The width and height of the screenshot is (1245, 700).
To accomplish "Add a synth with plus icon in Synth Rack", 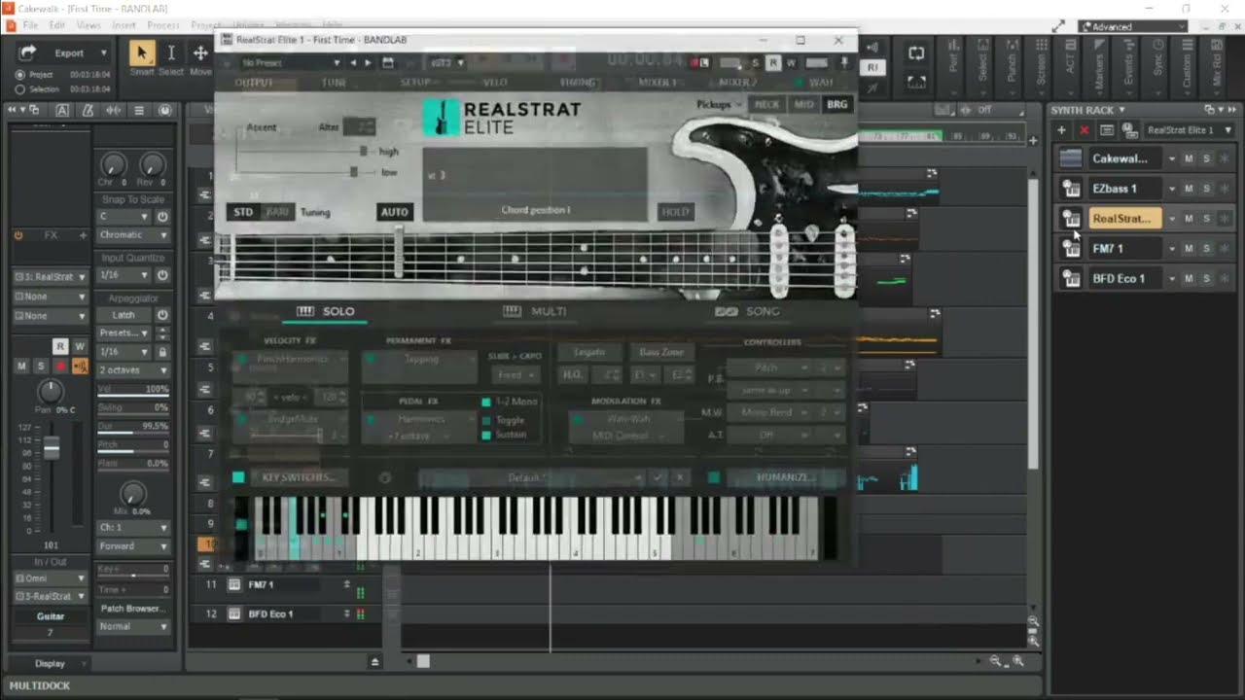I will click(x=1061, y=129).
